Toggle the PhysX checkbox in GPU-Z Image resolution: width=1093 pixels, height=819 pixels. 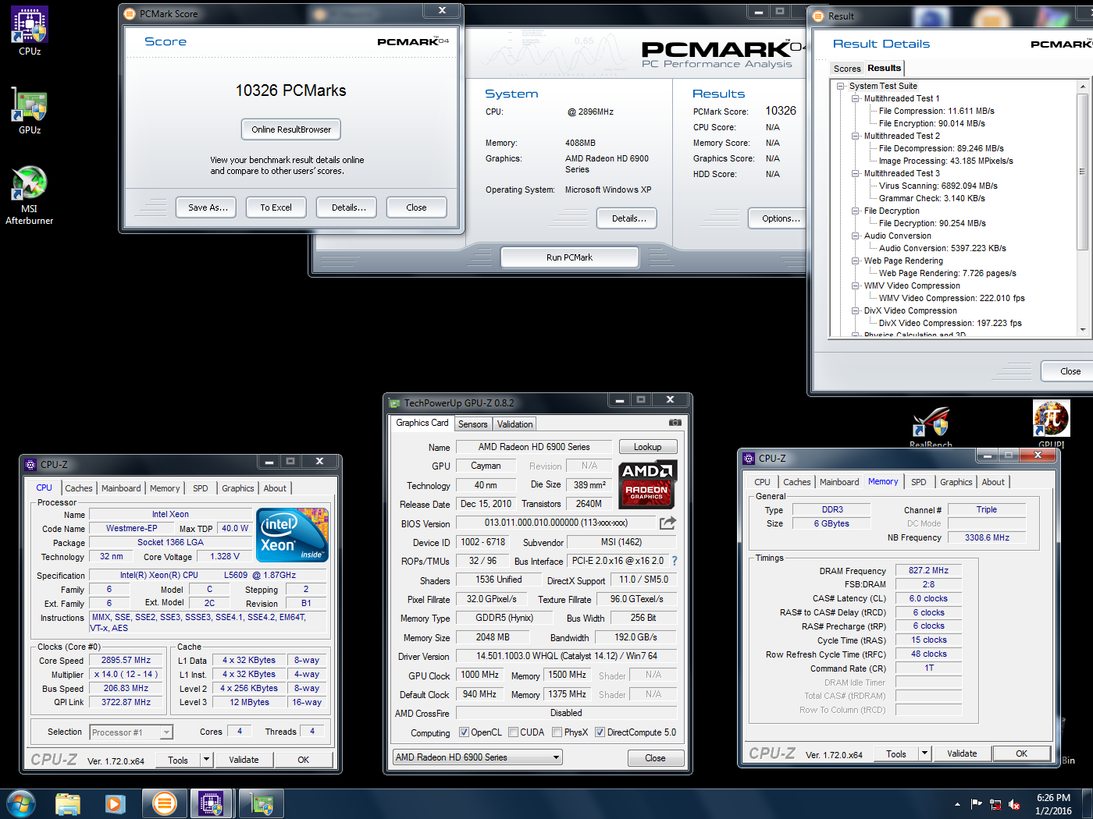point(557,732)
